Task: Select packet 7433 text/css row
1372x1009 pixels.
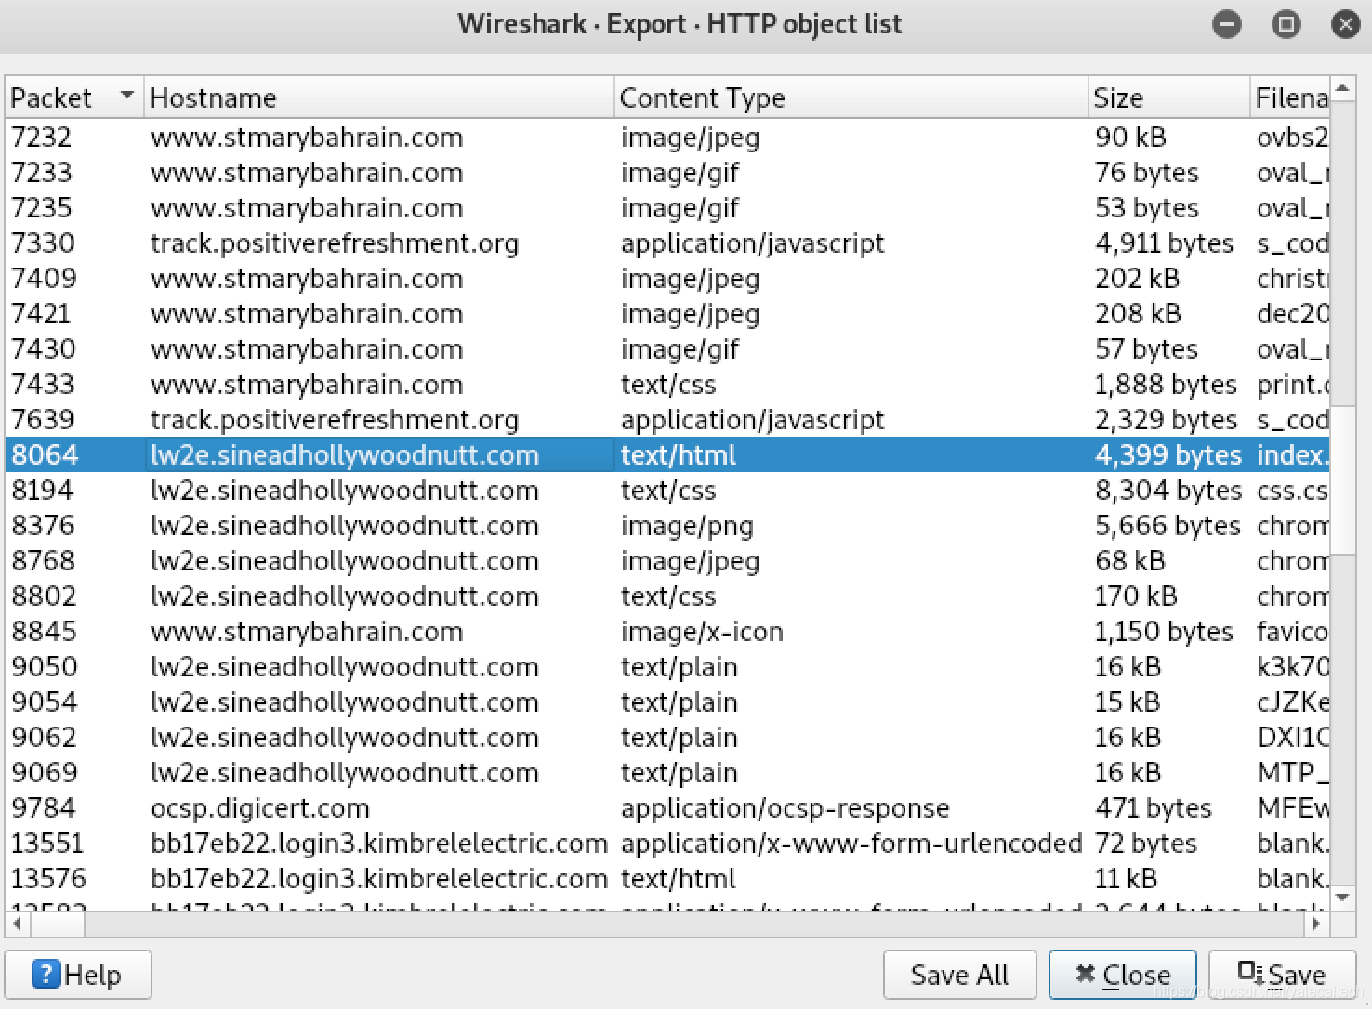Action: coord(667,384)
